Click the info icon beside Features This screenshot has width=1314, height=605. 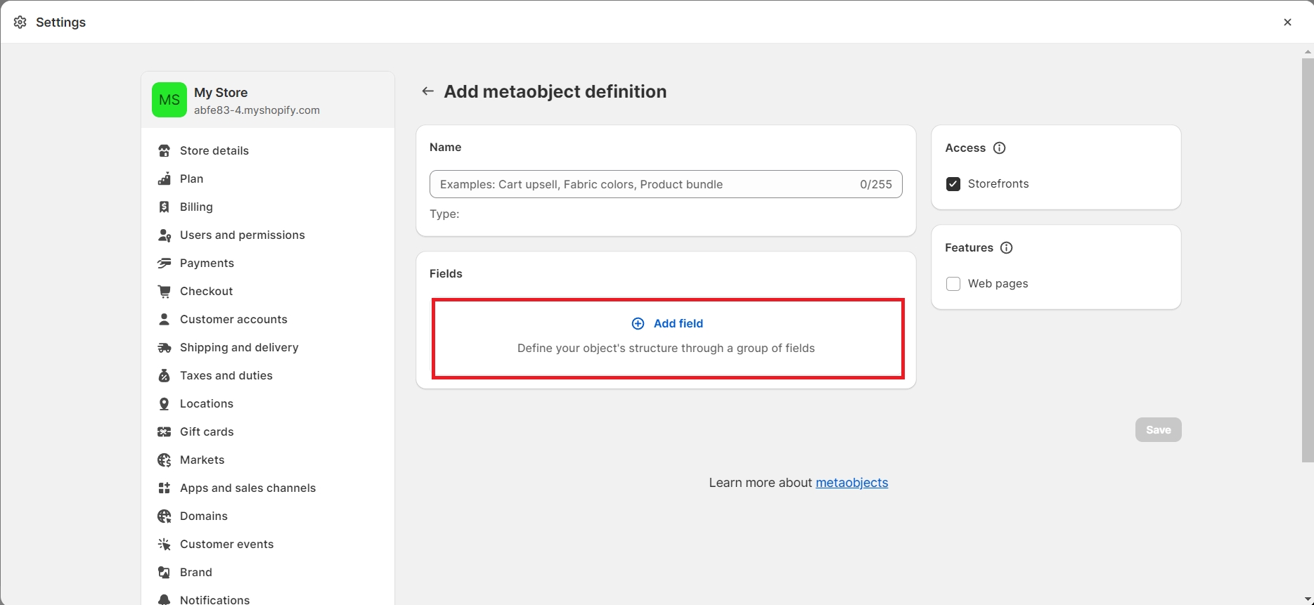[1006, 248]
